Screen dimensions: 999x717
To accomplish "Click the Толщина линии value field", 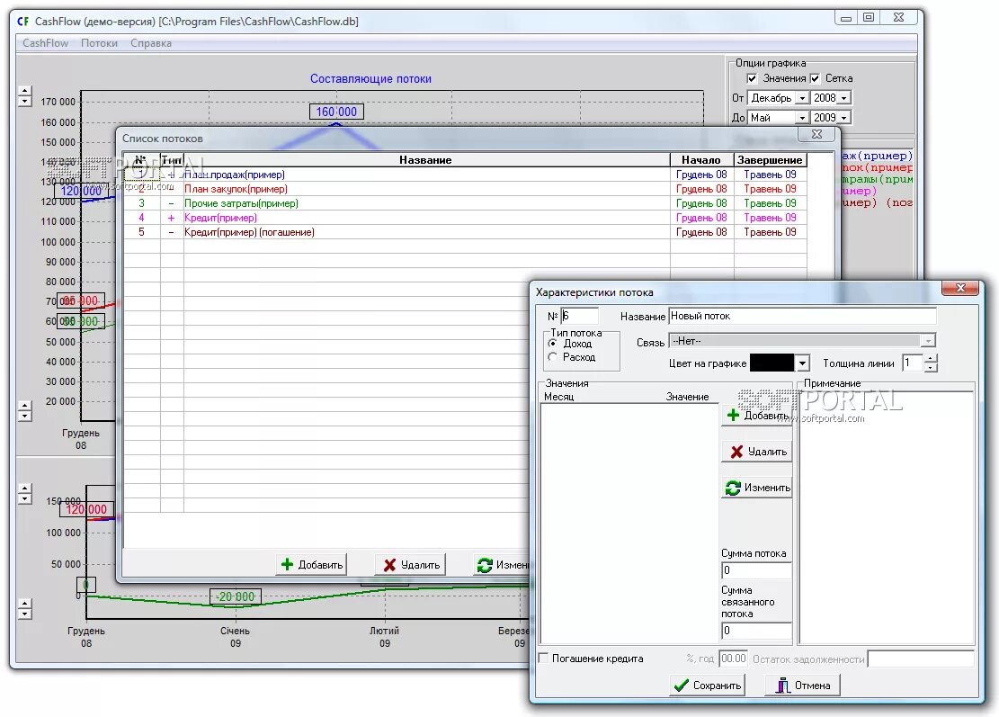I will [914, 363].
